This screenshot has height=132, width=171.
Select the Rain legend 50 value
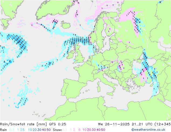49,130
